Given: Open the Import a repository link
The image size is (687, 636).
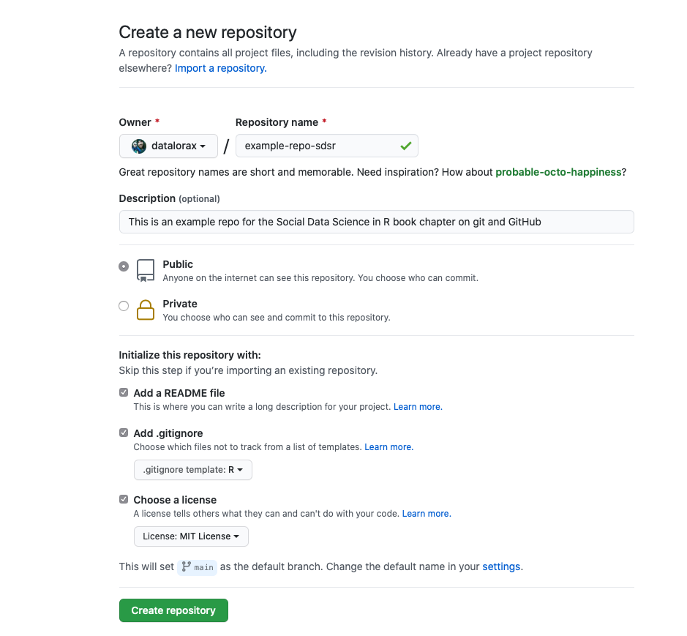Looking at the screenshot, I should (221, 68).
